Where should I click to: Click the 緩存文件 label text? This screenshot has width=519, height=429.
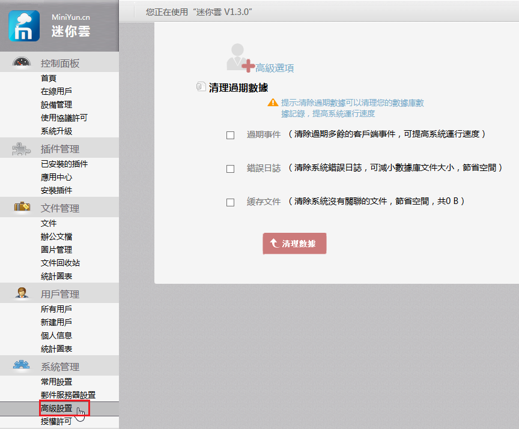click(x=264, y=202)
